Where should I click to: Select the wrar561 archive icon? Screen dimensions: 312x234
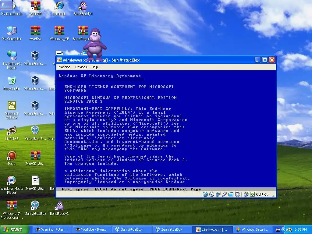point(35,33)
